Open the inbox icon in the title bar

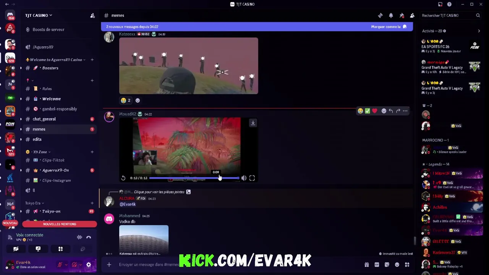coord(440,4)
